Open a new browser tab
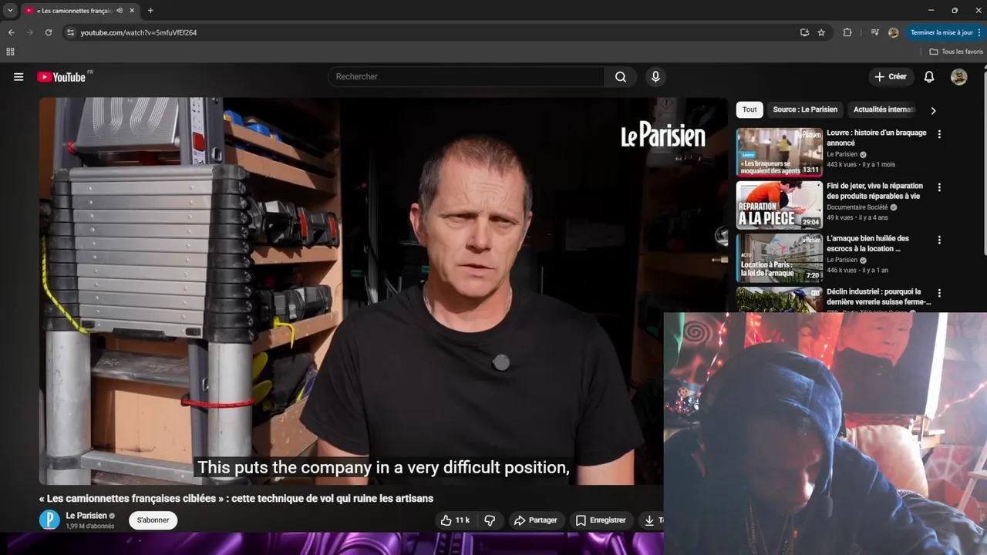 click(150, 11)
